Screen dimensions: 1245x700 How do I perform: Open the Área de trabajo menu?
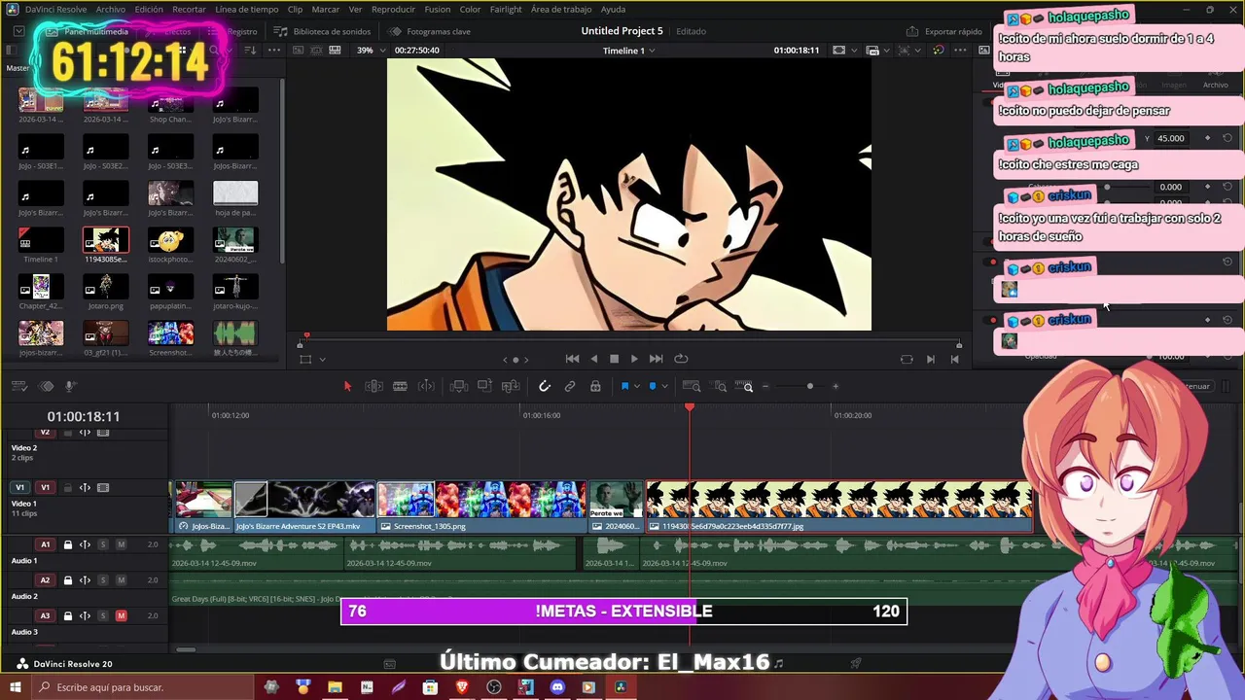tap(561, 9)
